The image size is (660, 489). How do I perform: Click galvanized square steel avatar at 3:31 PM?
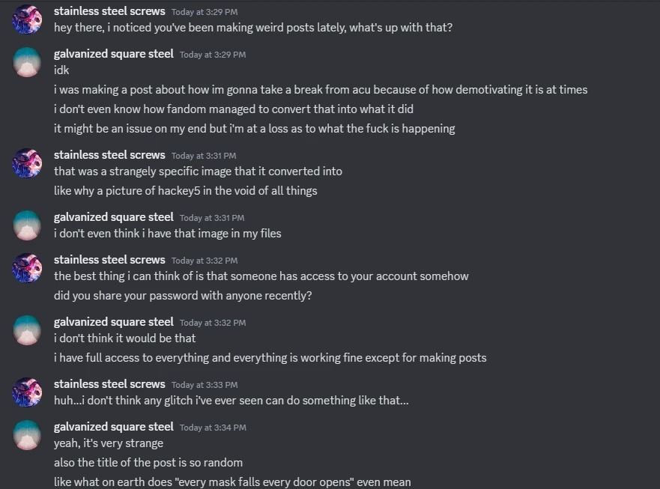(x=27, y=225)
